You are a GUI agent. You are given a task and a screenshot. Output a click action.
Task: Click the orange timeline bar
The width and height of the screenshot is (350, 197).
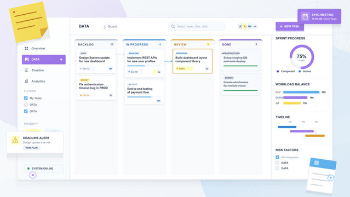315,136
